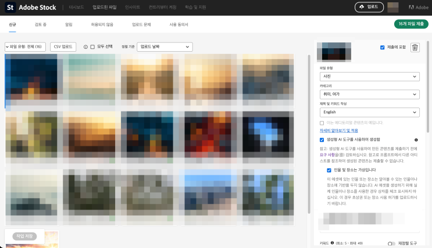The width and height of the screenshot is (432, 248).
Task: Click the Adobe logo at top right
Action: [419, 8]
